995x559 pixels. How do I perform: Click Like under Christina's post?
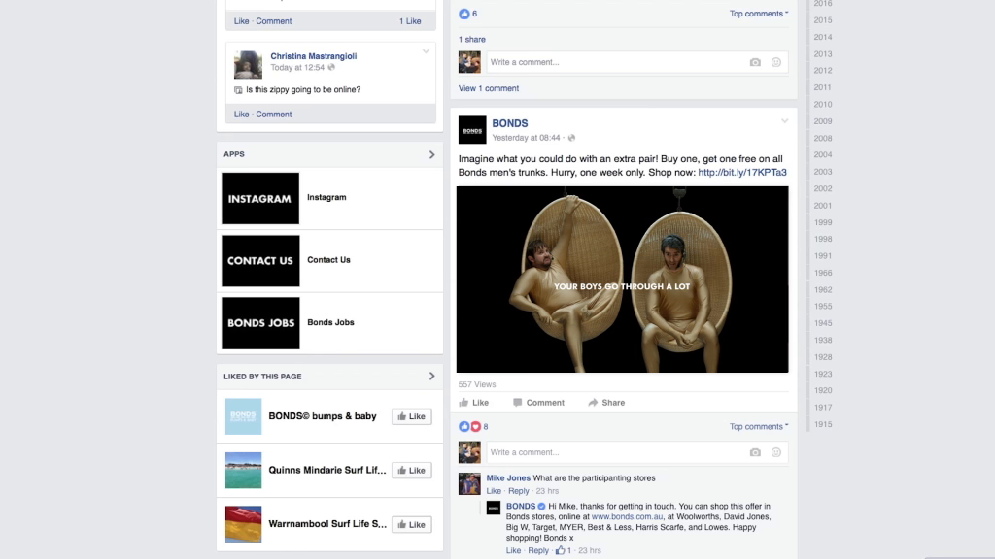coord(241,115)
